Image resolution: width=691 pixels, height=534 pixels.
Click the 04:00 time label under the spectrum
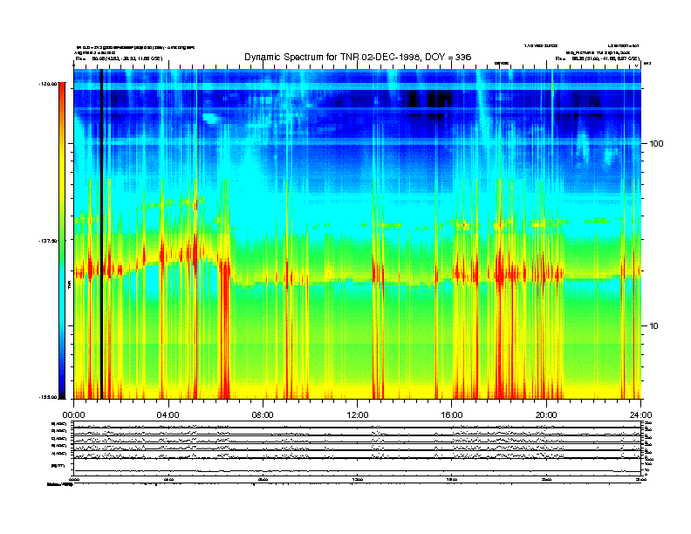click(x=168, y=415)
